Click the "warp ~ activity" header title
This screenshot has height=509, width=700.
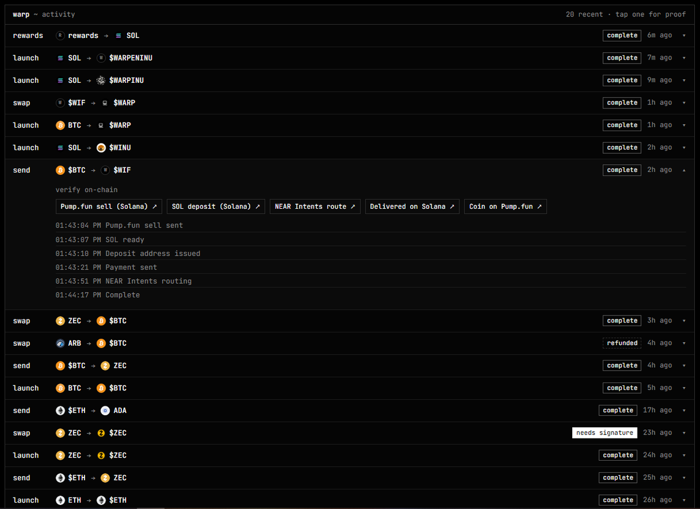[x=44, y=15]
